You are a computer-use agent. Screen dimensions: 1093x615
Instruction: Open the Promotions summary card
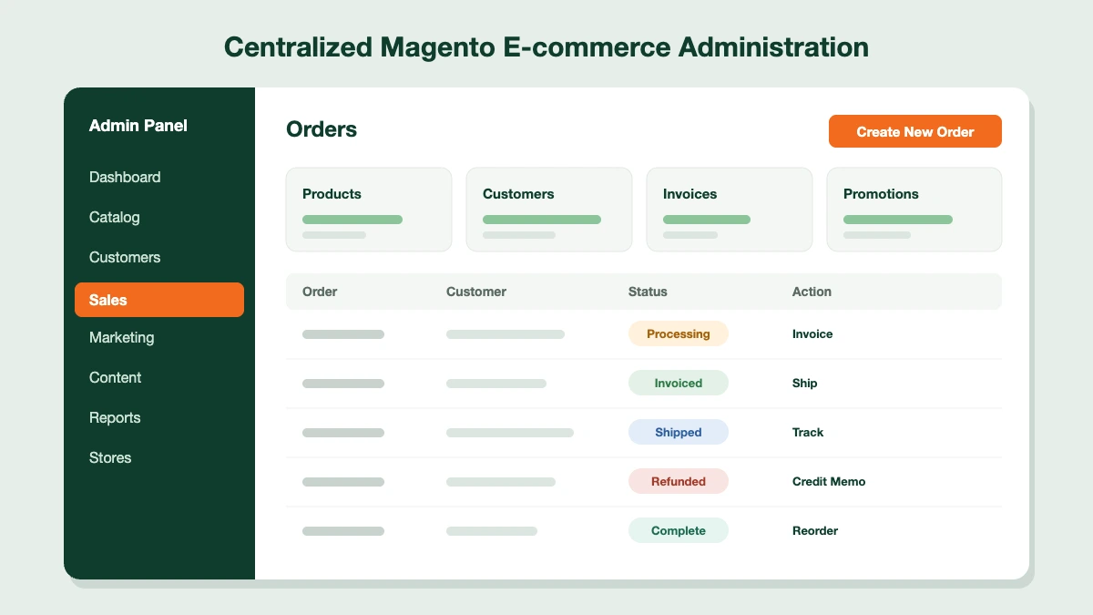tap(914, 210)
